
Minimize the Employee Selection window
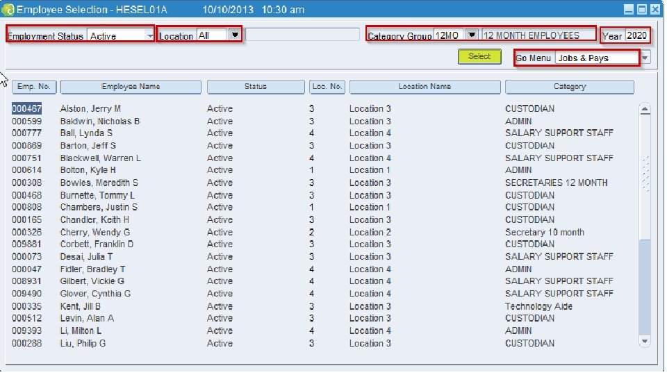629,9
